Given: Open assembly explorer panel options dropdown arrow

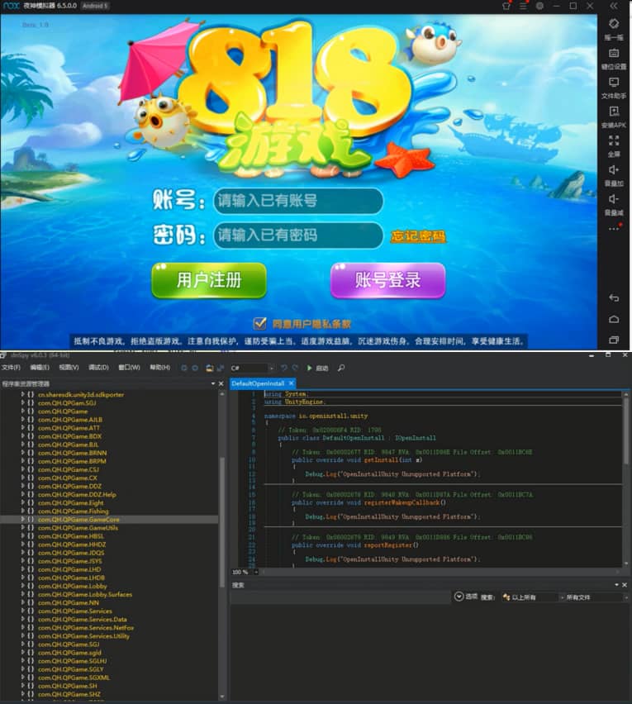Looking at the screenshot, I should coord(213,383).
